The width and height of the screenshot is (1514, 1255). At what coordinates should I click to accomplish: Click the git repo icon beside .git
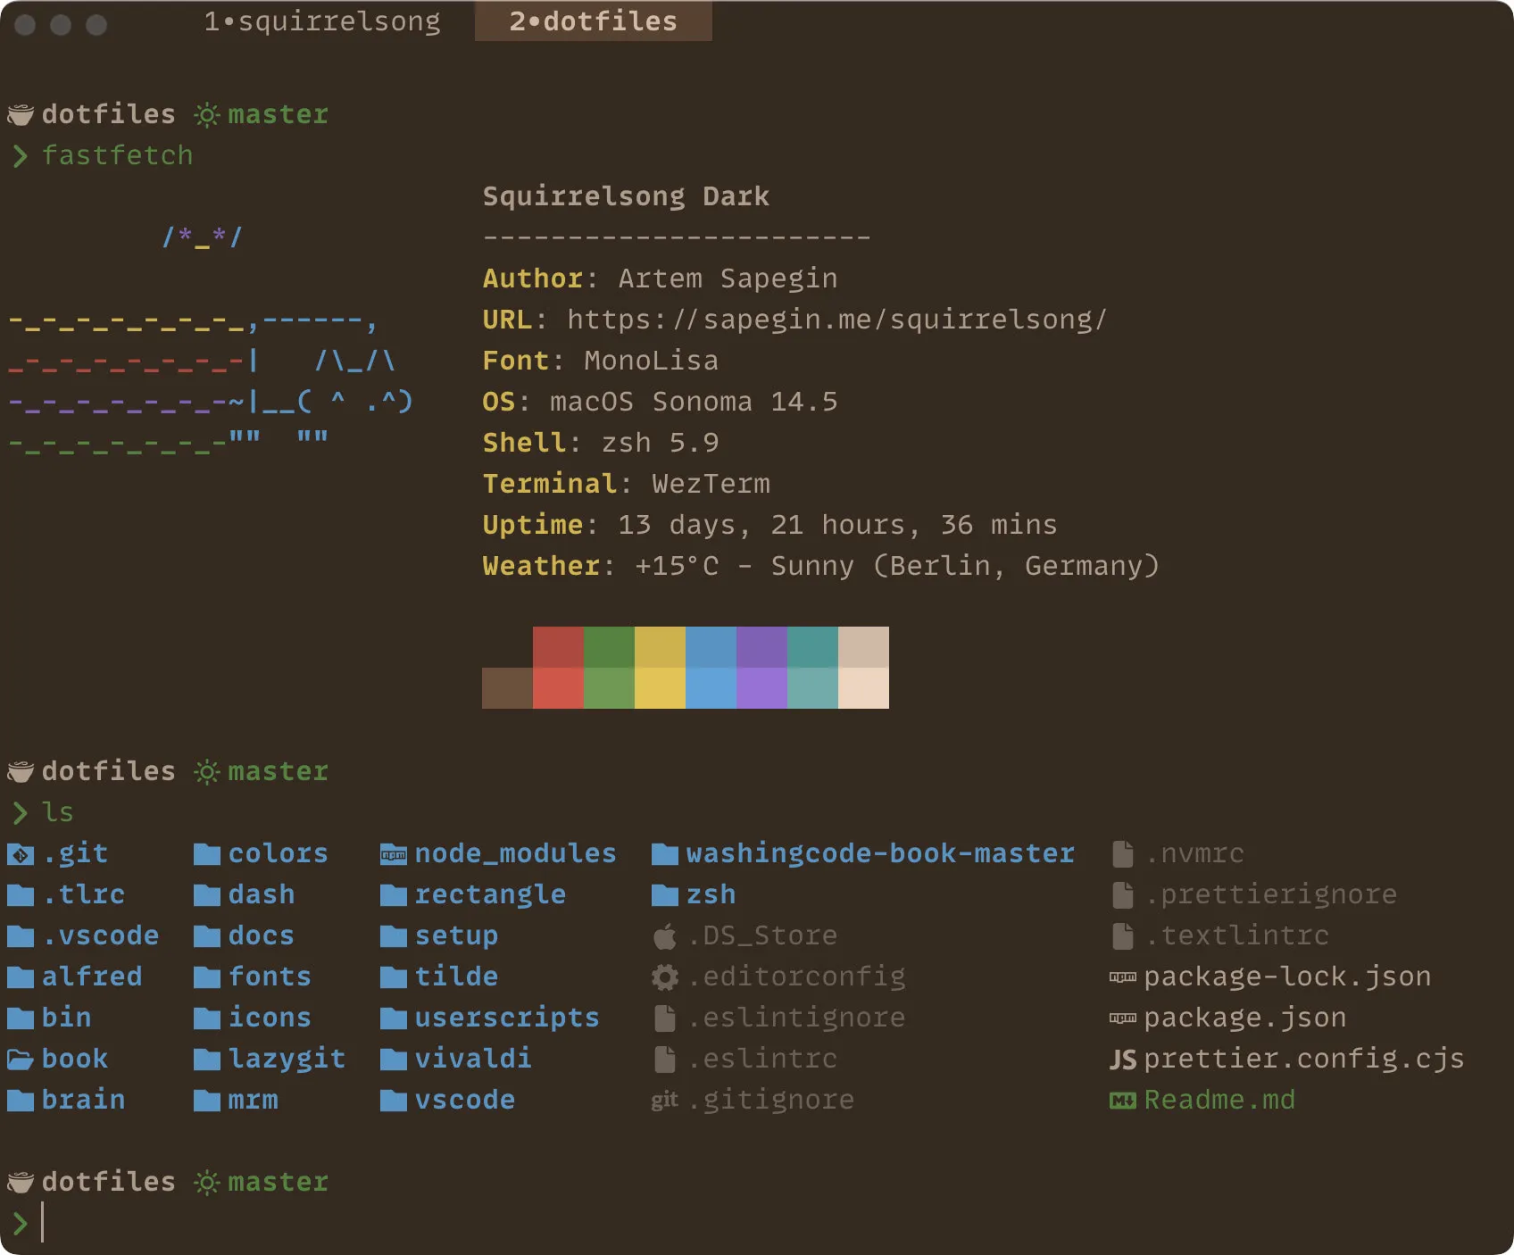tap(21, 854)
